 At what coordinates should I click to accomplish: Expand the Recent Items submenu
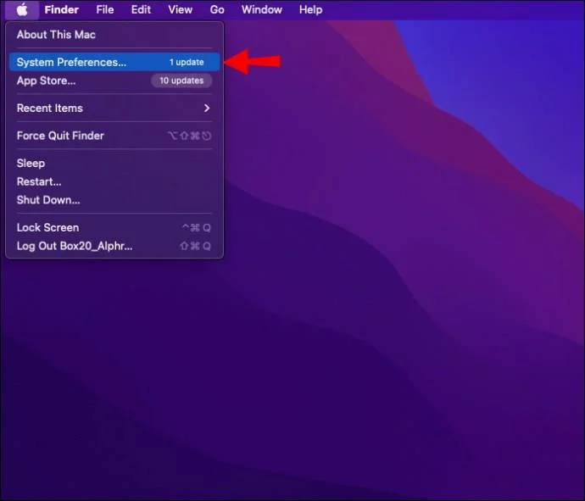[x=114, y=109]
